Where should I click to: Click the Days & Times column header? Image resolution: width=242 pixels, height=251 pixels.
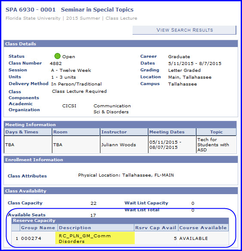28,132
